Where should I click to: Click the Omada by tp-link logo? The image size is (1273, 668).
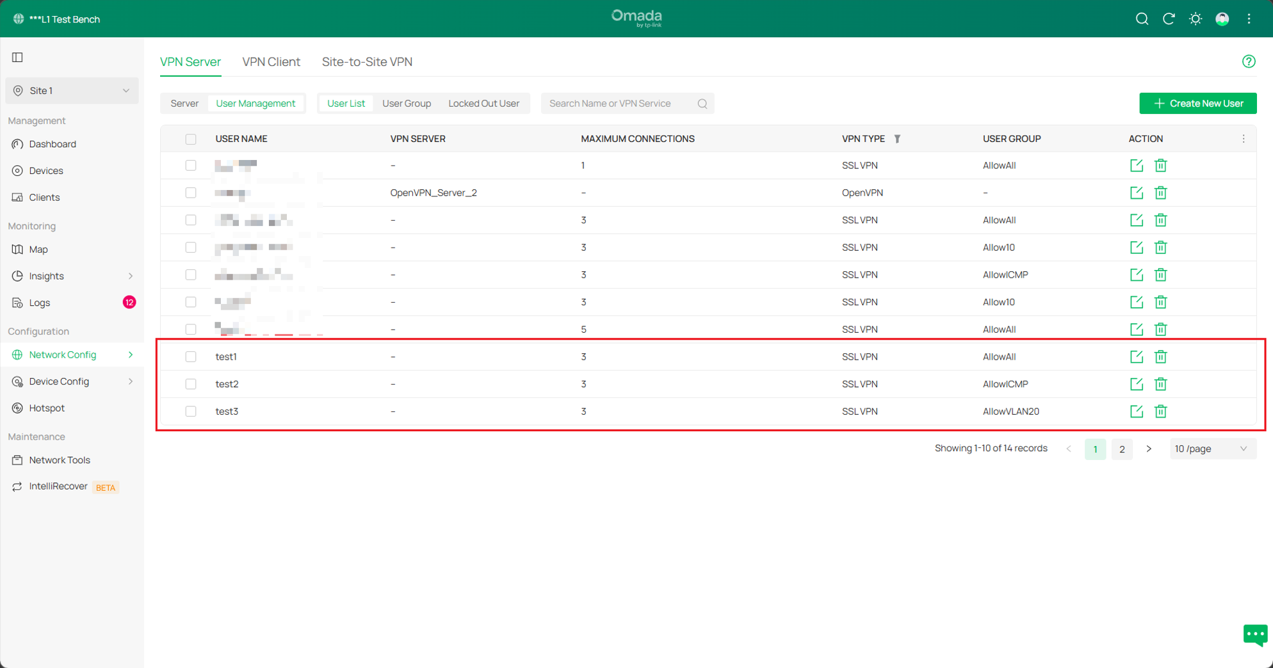[x=636, y=18]
